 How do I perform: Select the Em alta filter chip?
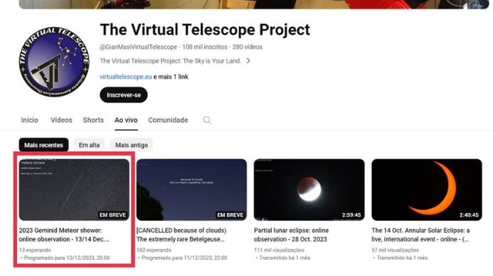click(x=89, y=145)
